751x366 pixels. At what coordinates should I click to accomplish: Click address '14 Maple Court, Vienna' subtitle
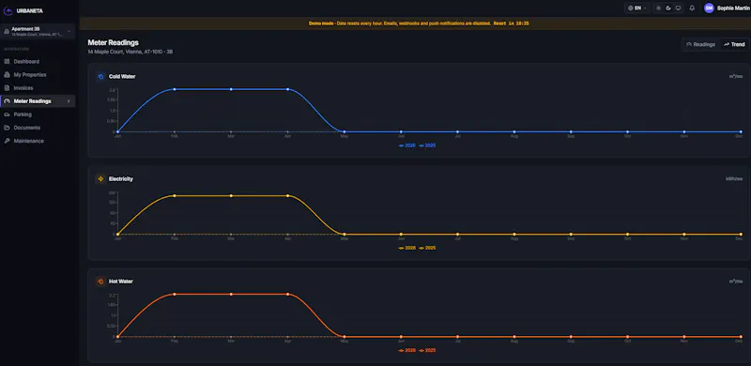click(130, 52)
